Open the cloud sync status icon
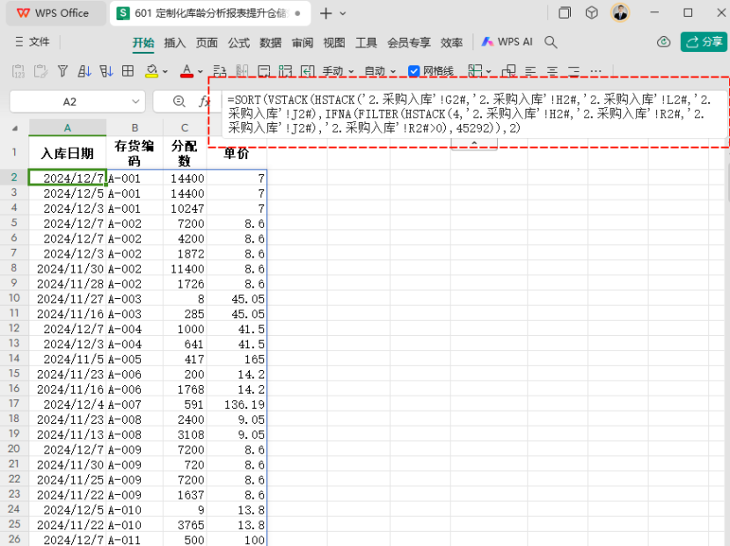The height and width of the screenshot is (546, 730). (664, 42)
